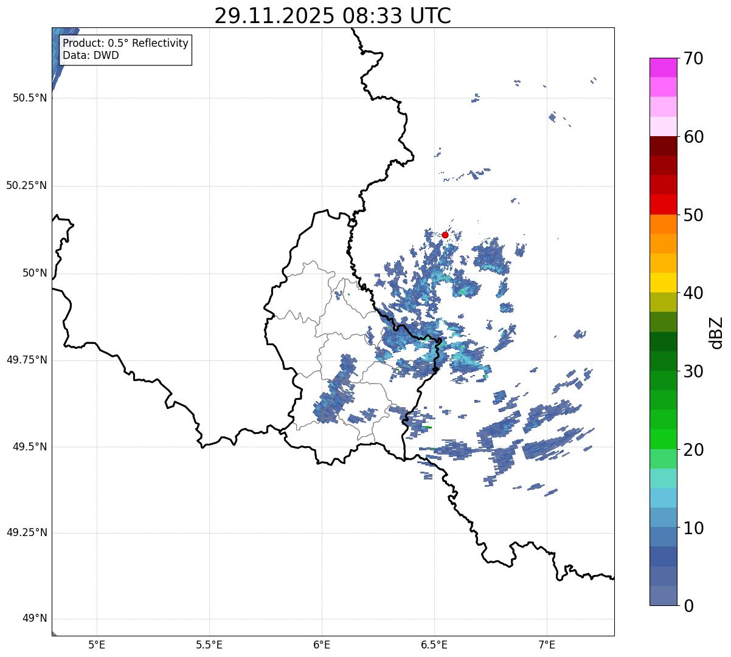This screenshot has width=731, height=657.
Task: Click the 50.25°N latitude label
Action: click(27, 185)
